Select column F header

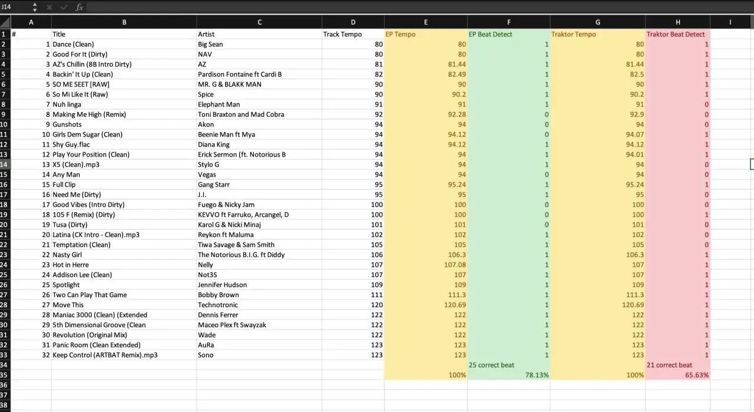pos(509,22)
